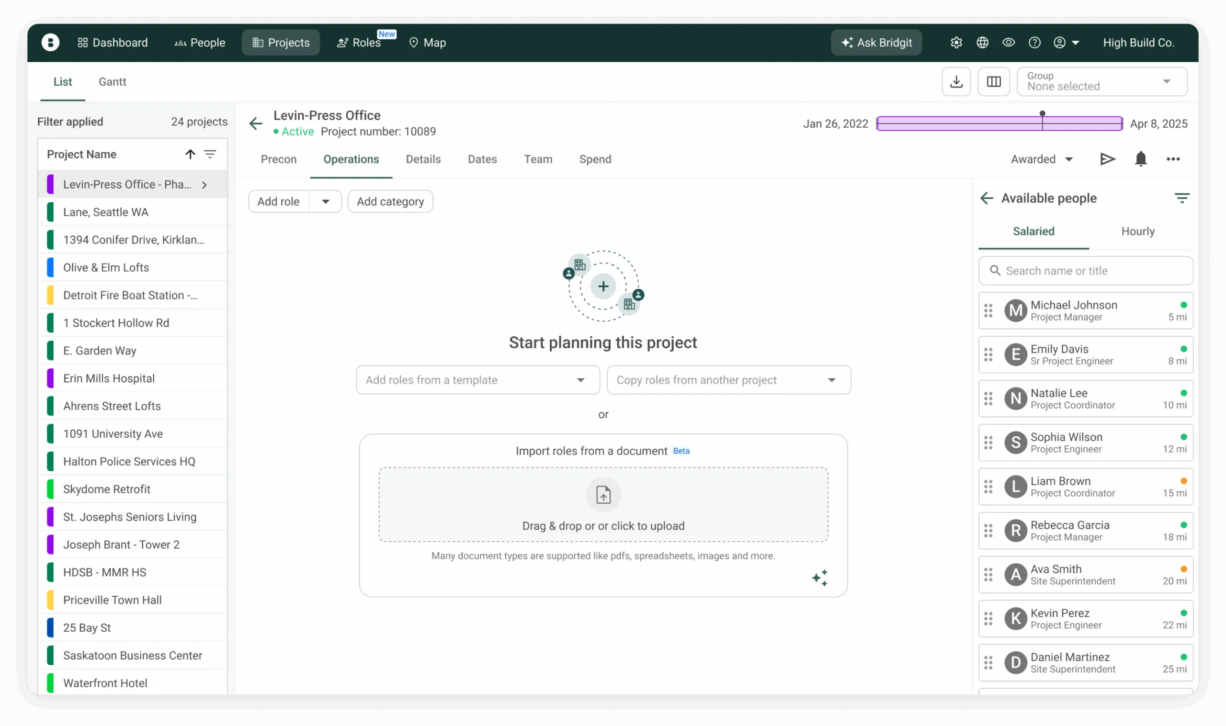Click the marker on project timeline bar

tap(1042, 114)
